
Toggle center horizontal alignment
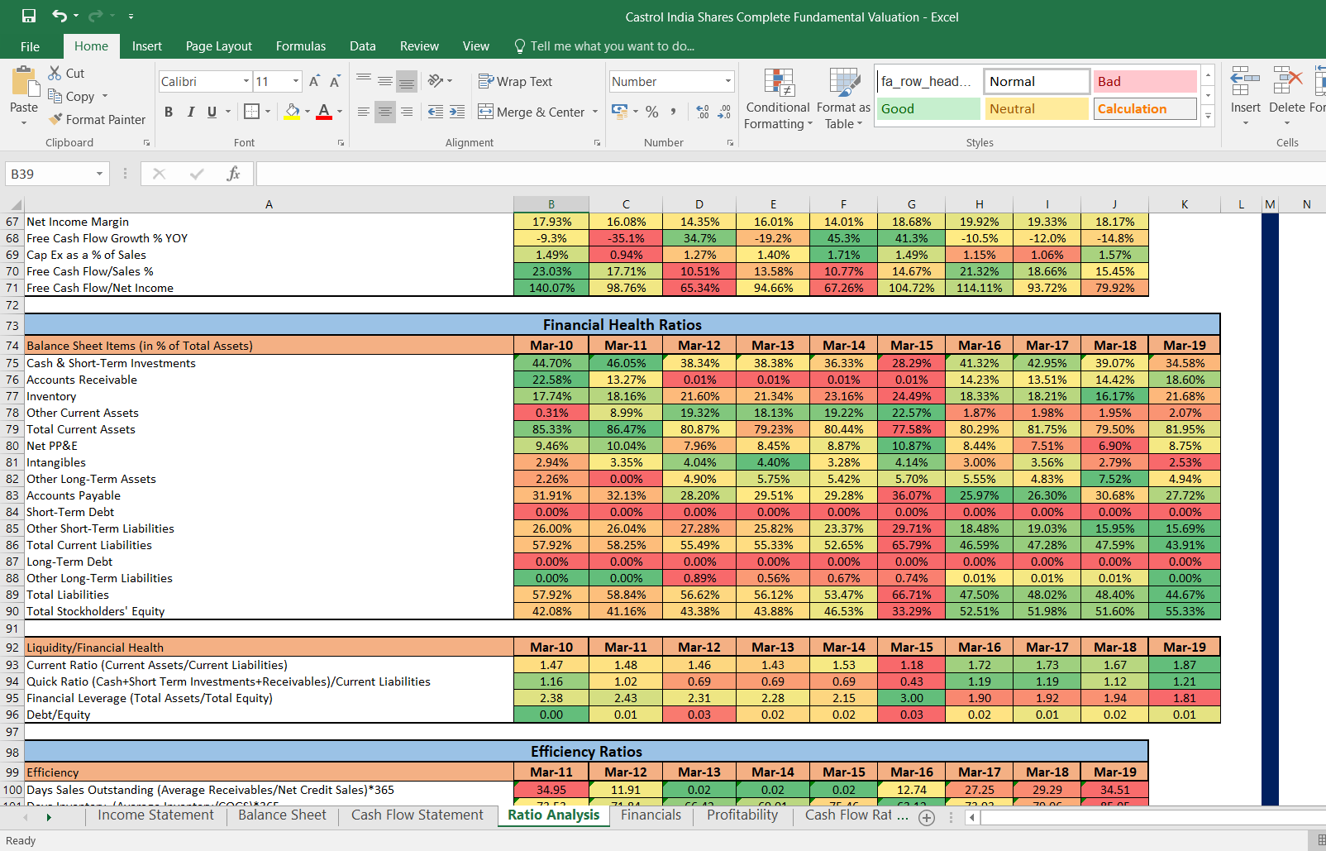[x=385, y=111]
